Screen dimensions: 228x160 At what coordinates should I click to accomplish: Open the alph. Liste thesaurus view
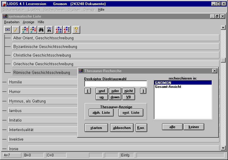tap(101, 113)
